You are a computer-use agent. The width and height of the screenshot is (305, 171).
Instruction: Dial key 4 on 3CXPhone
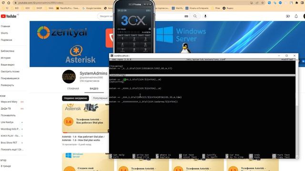(x=122, y=44)
